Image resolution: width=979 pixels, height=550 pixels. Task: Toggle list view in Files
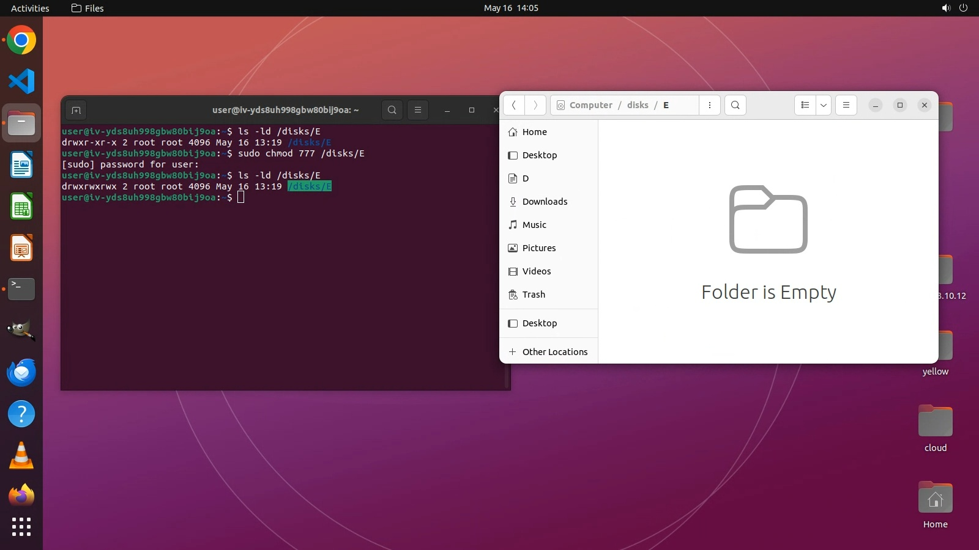click(x=805, y=105)
